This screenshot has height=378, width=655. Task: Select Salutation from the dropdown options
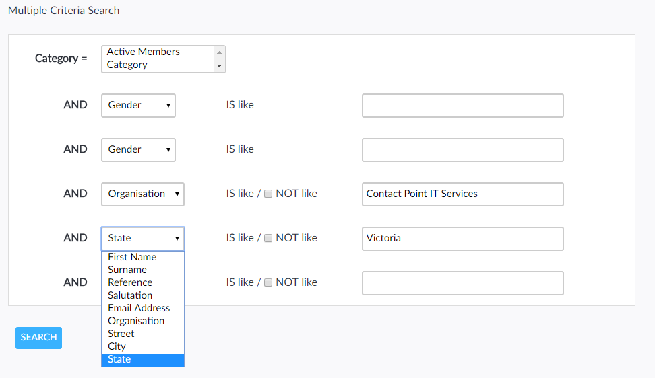pyautogui.click(x=130, y=295)
